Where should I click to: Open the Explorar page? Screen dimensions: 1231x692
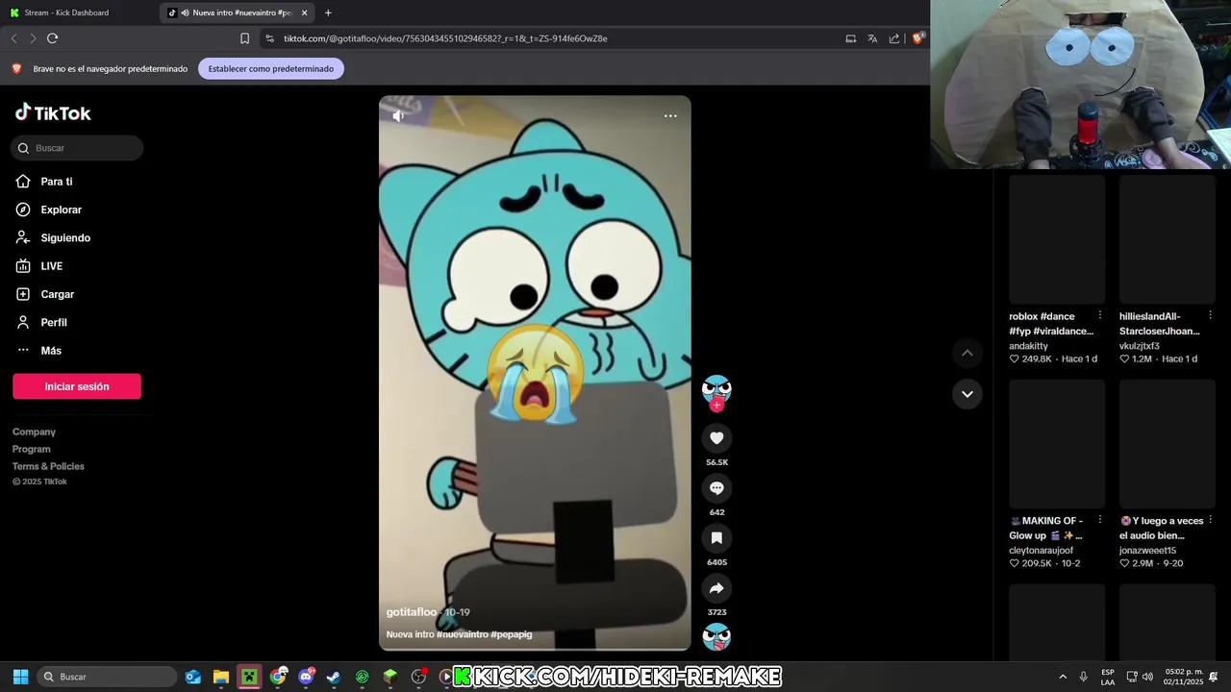49,210
